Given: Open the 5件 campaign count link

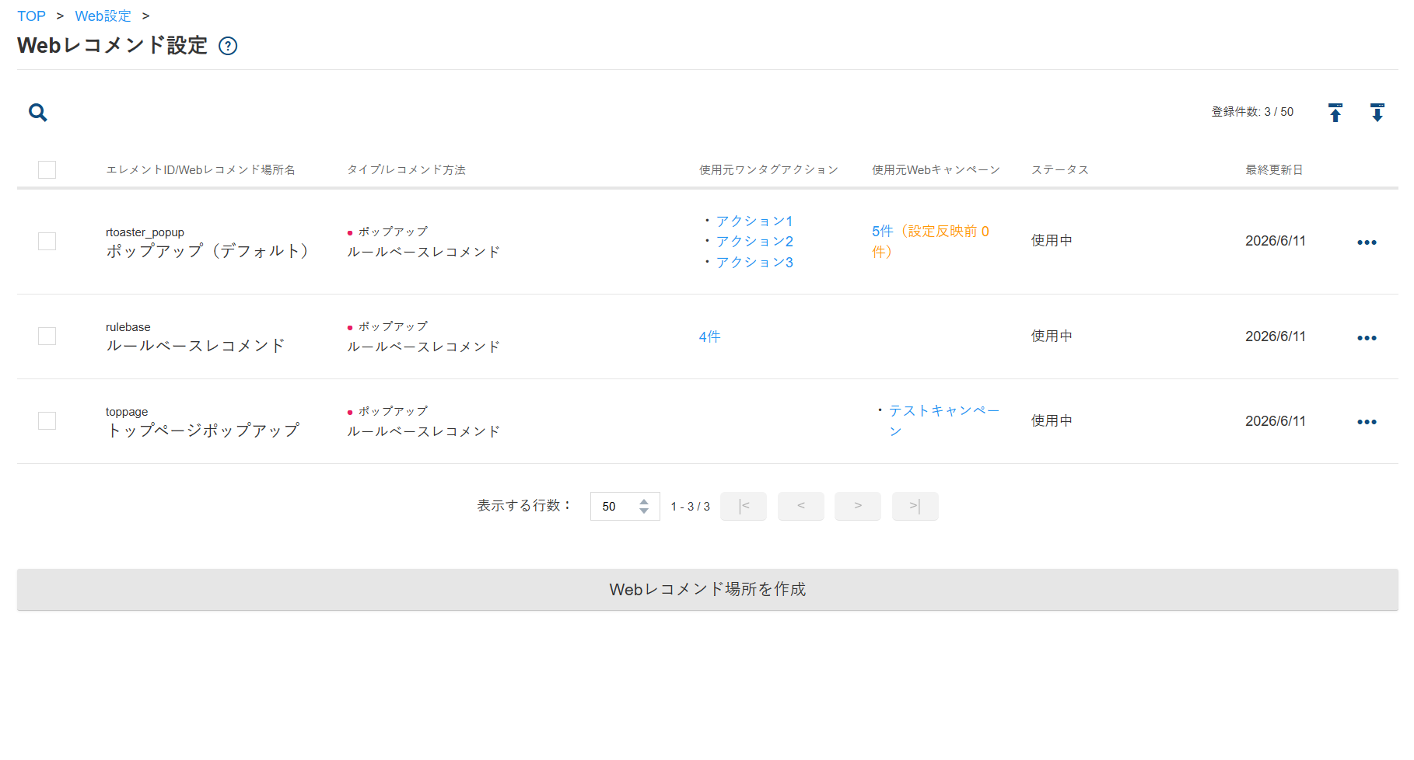Looking at the screenshot, I should coord(883,231).
